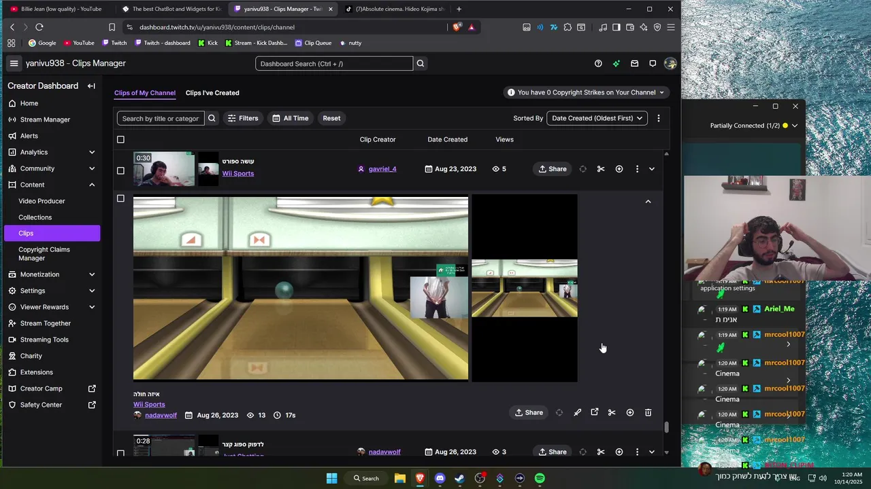The image size is (871, 489).
Task: Switch to Clips I've Created tab
Action: coord(212,93)
